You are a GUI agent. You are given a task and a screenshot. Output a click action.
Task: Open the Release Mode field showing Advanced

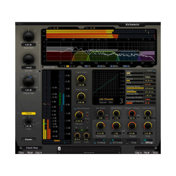tap(150, 88)
